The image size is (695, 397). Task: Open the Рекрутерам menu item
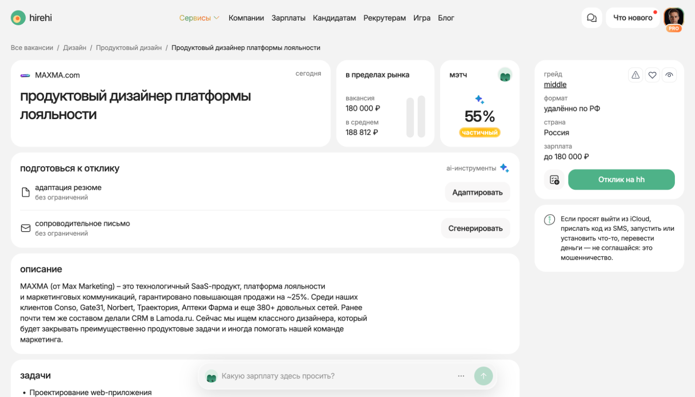click(385, 18)
